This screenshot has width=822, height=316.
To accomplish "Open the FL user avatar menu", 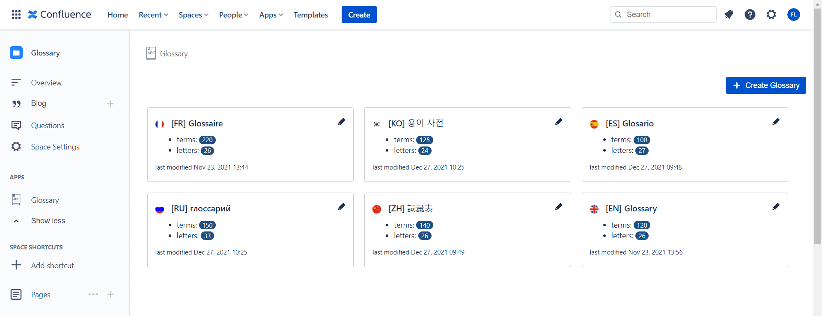I will point(794,15).
